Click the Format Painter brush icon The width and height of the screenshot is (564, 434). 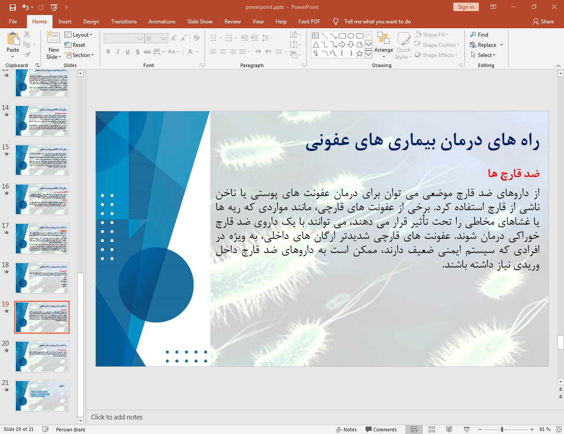click(27, 54)
